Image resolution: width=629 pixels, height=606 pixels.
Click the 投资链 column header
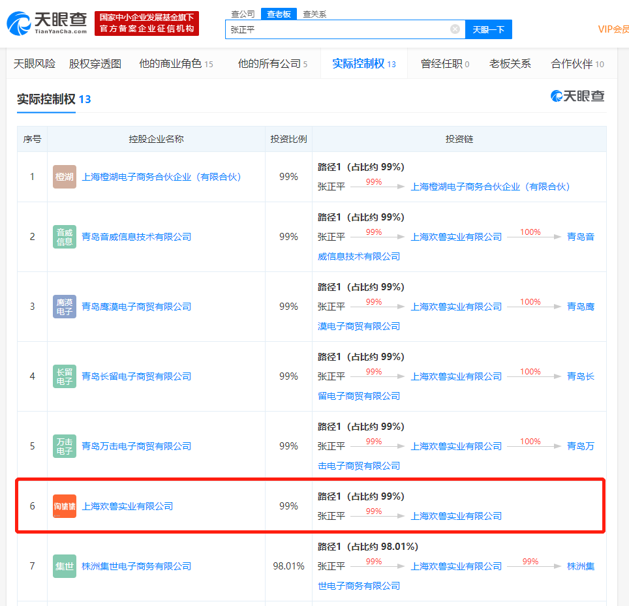pyautogui.click(x=459, y=139)
